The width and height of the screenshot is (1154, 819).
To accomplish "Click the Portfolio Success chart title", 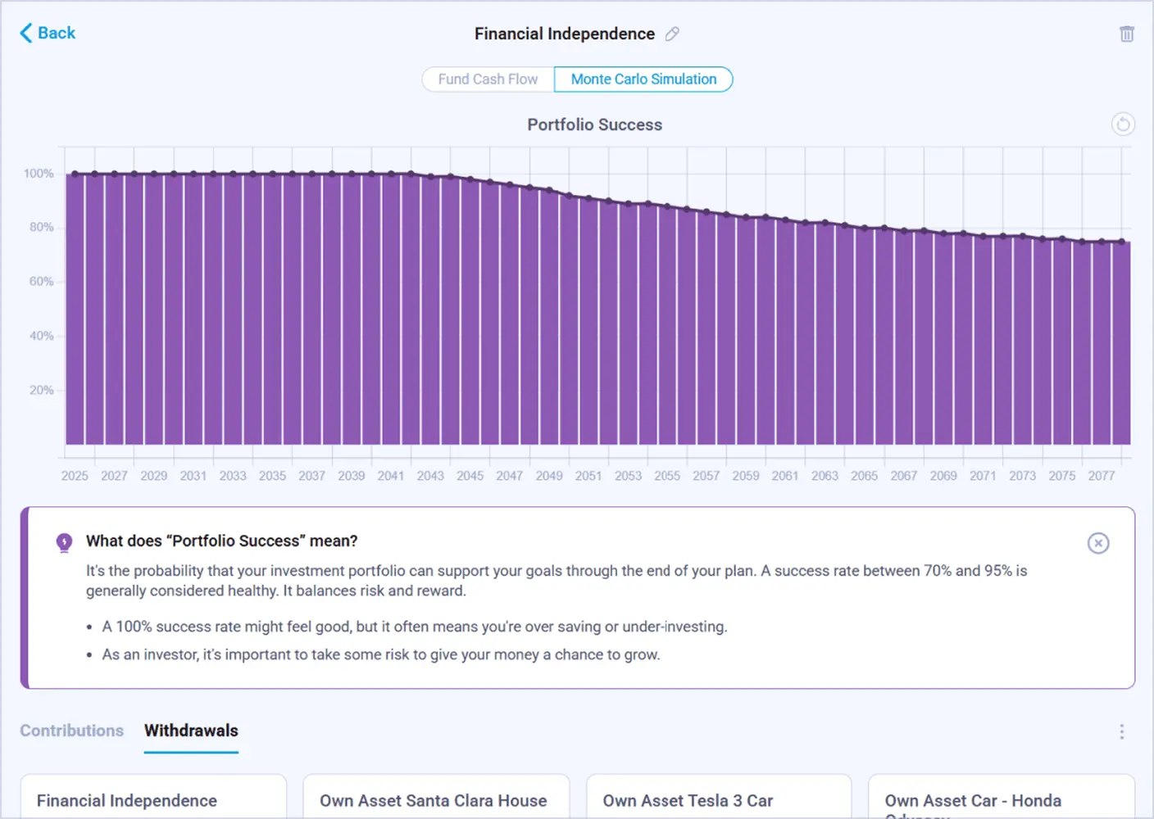I will tap(595, 124).
